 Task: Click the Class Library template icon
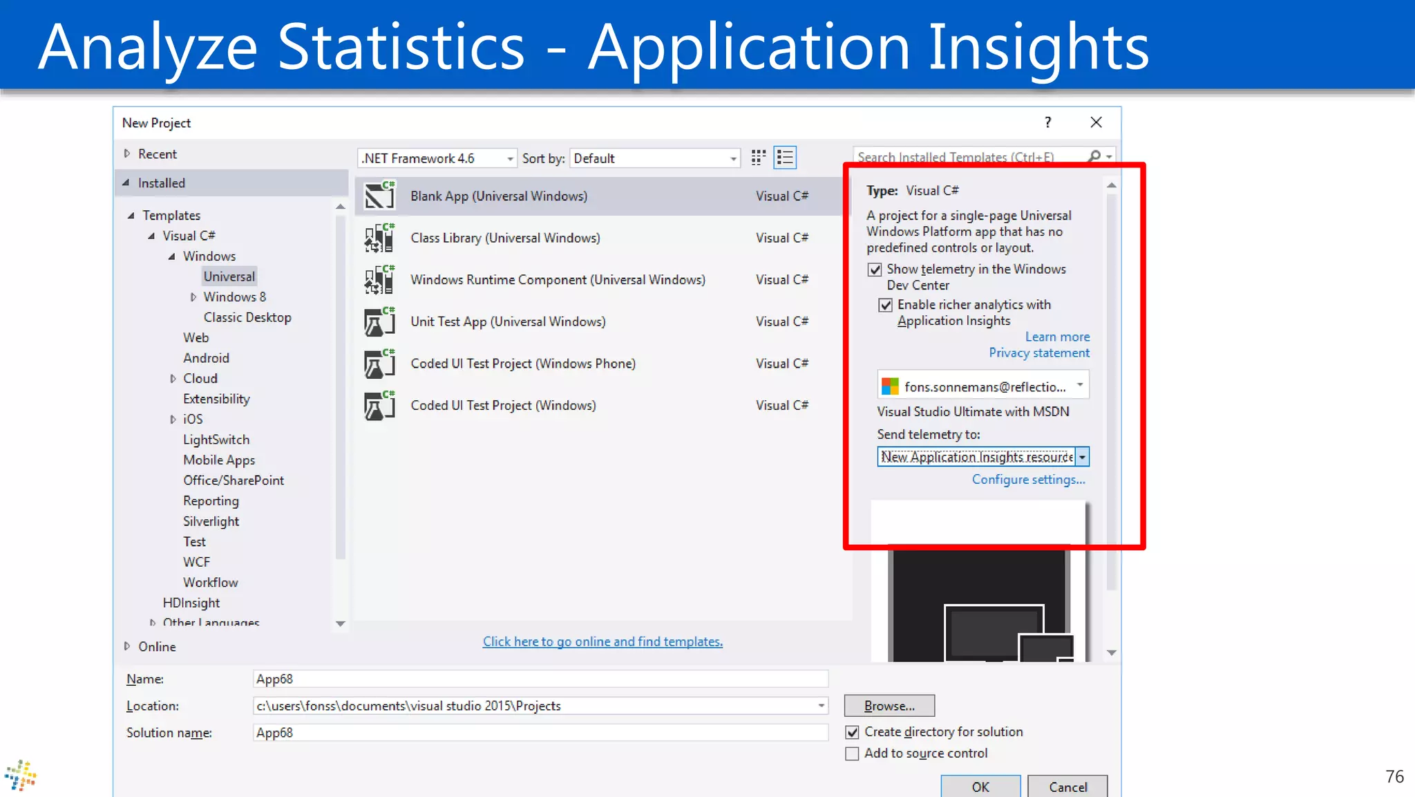[379, 238]
